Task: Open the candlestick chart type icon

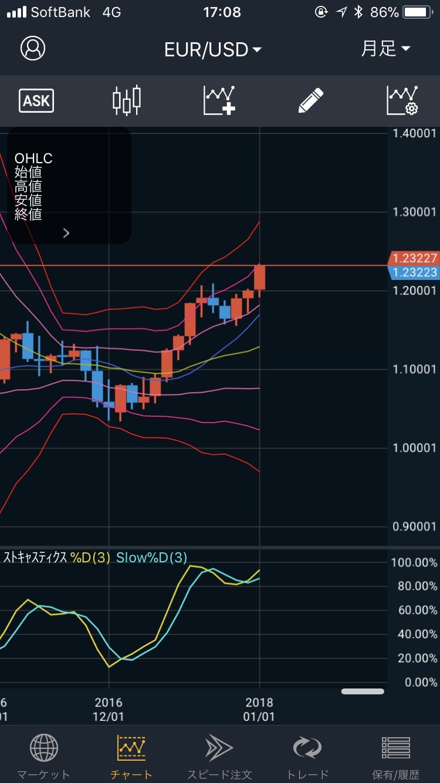Action: [127, 100]
